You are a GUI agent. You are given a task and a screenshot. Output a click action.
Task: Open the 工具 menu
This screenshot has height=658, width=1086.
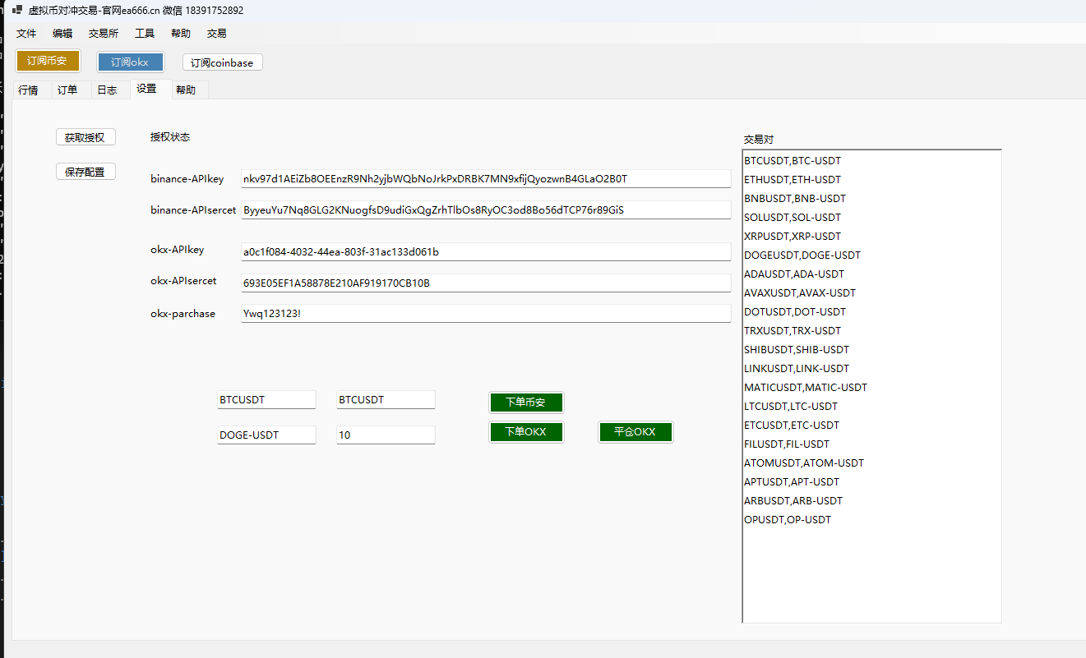pos(145,34)
